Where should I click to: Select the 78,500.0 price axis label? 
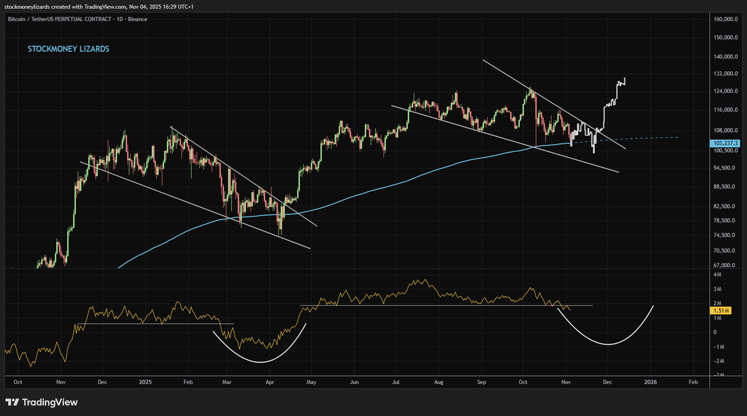coord(726,220)
